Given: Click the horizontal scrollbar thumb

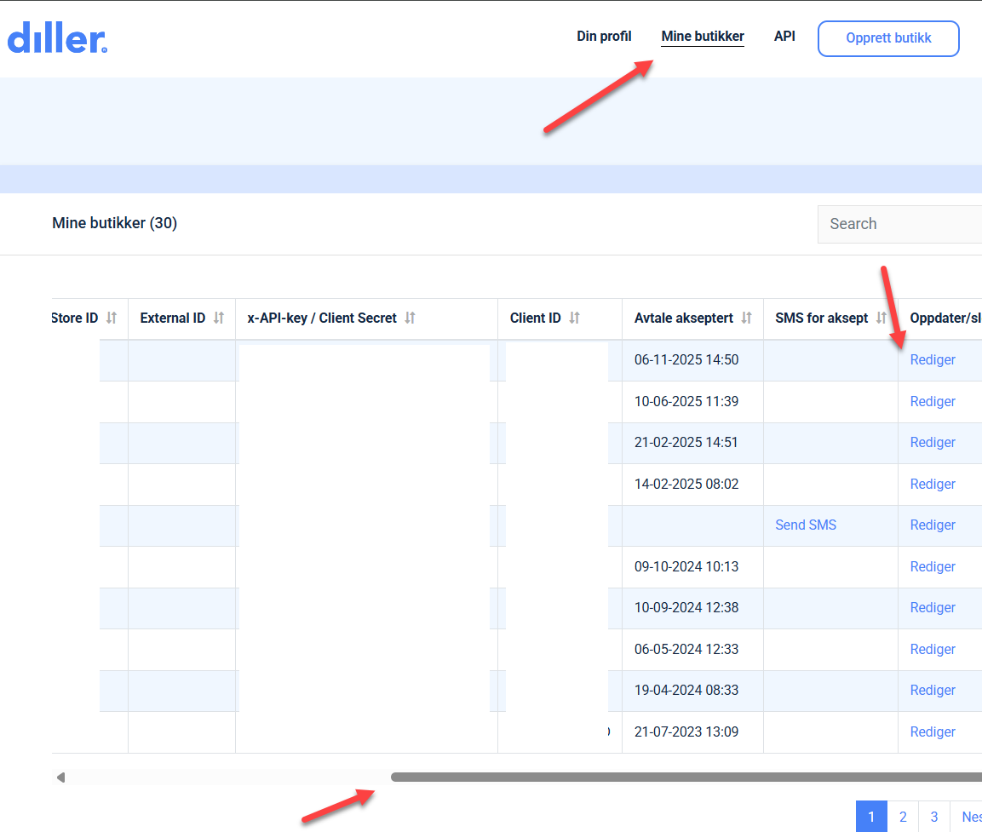Looking at the screenshot, I should tap(681, 777).
